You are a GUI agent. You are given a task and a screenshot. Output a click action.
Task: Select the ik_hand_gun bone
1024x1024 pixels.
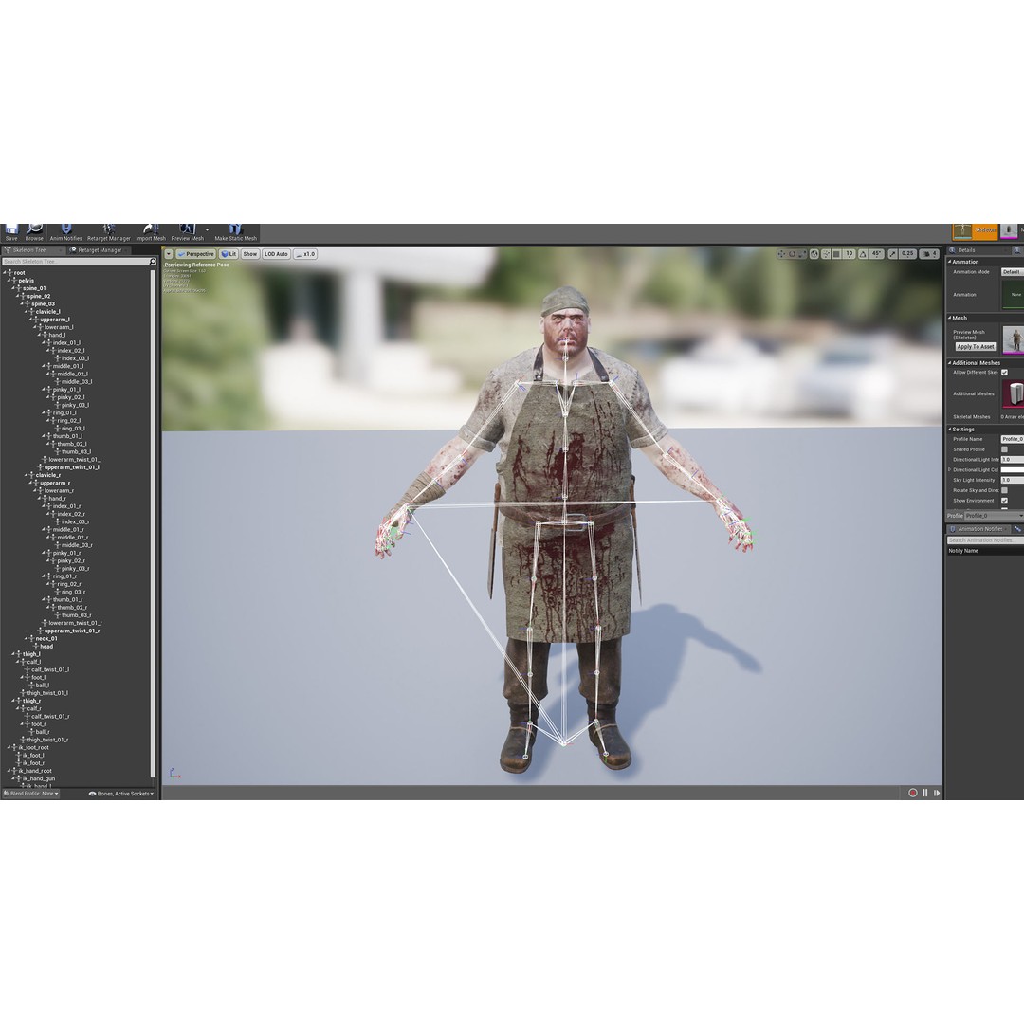pyautogui.click(x=39, y=779)
